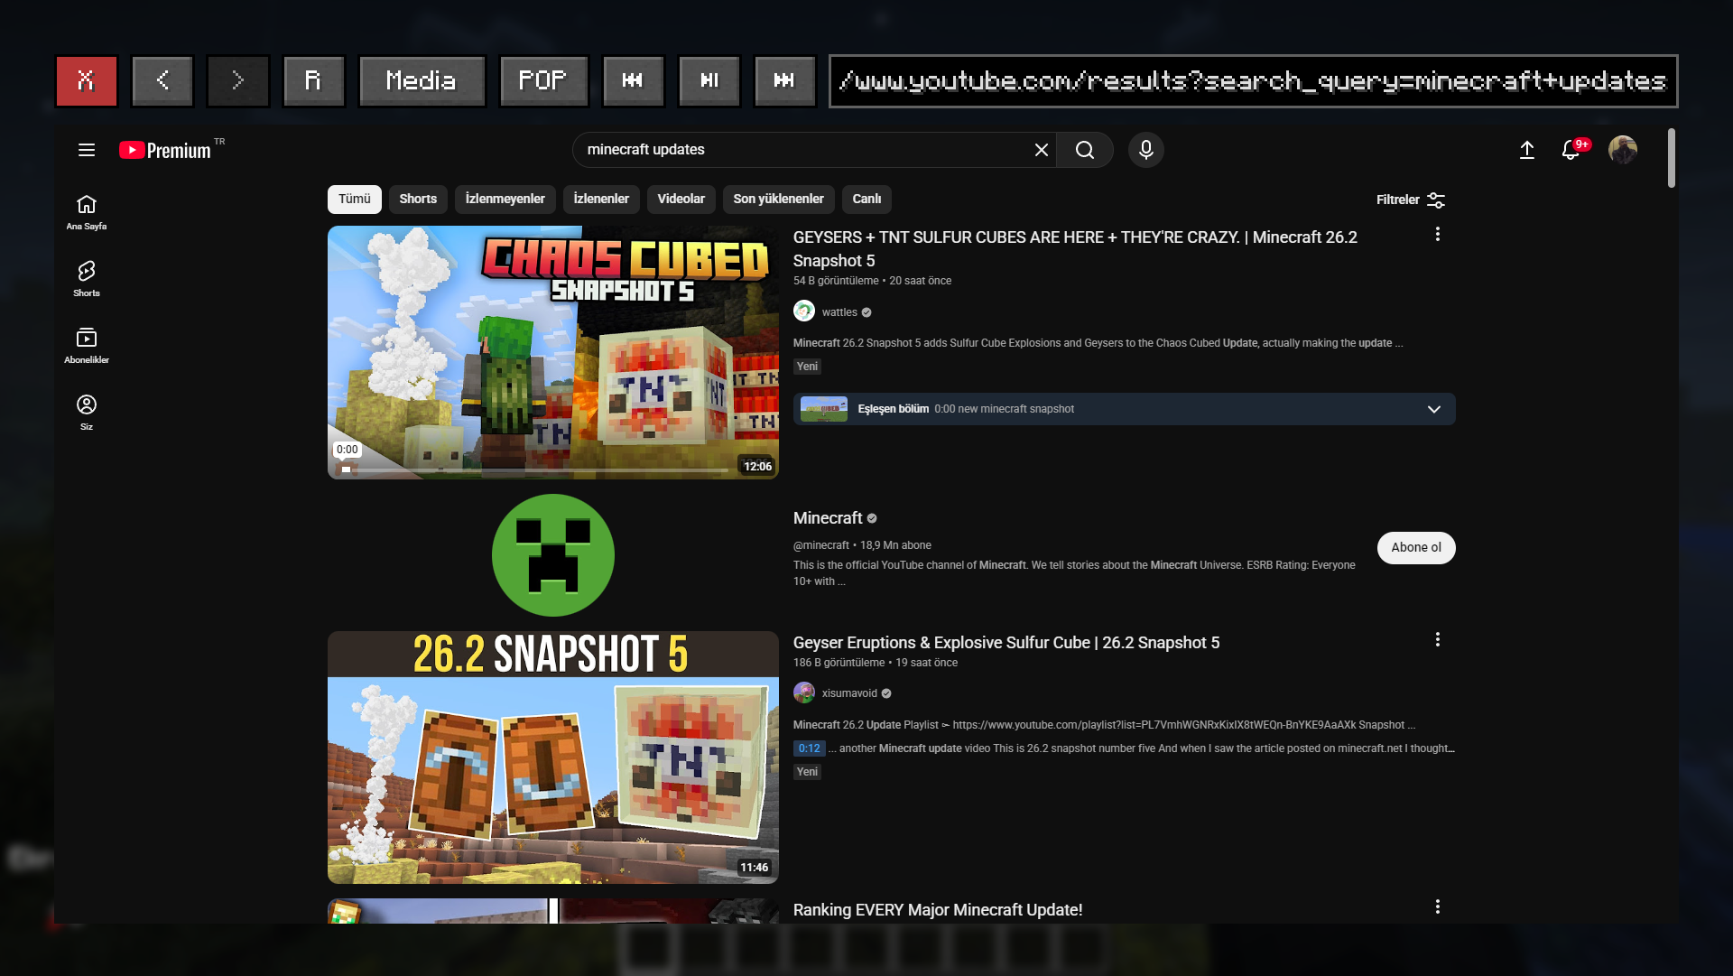This screenshot has width=1733, height=976.
Task: Select the Canlı filter chip
Action: point(867,200)
